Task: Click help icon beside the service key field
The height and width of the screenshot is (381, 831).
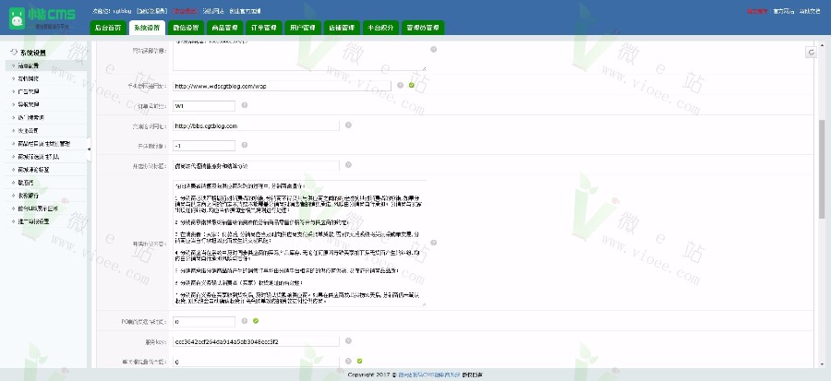Action: (x=348, y=341)
